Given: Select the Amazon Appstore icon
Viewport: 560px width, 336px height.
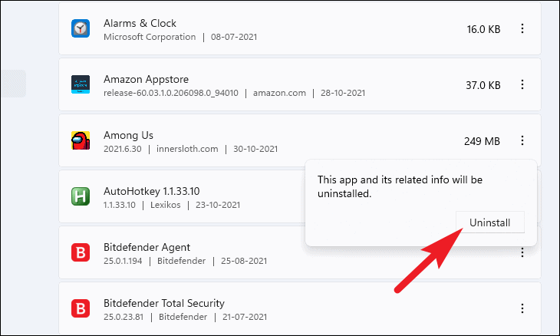Looking at the screenshot, I should coord(81,84).
